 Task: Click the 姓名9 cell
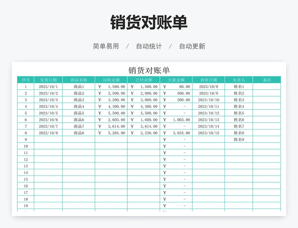tap(239, 140)
